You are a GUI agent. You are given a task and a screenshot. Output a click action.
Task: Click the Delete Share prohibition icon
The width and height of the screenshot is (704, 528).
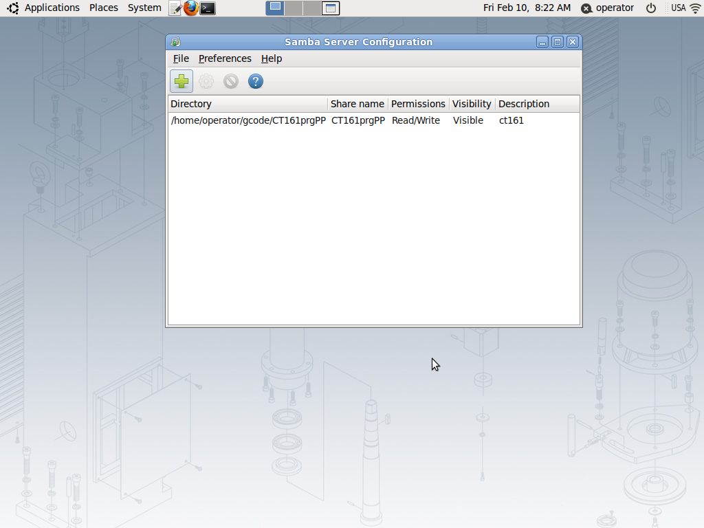[231, 81]
